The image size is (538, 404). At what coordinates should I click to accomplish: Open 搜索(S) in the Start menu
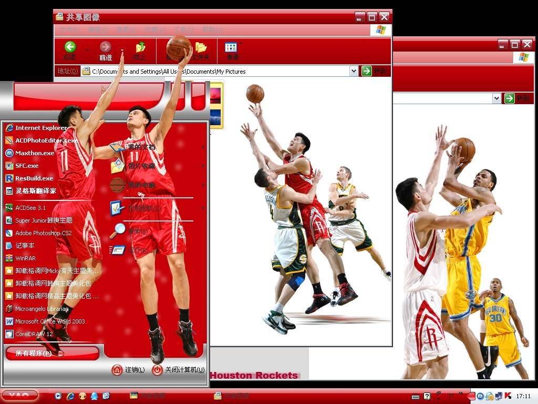(129, 231)
